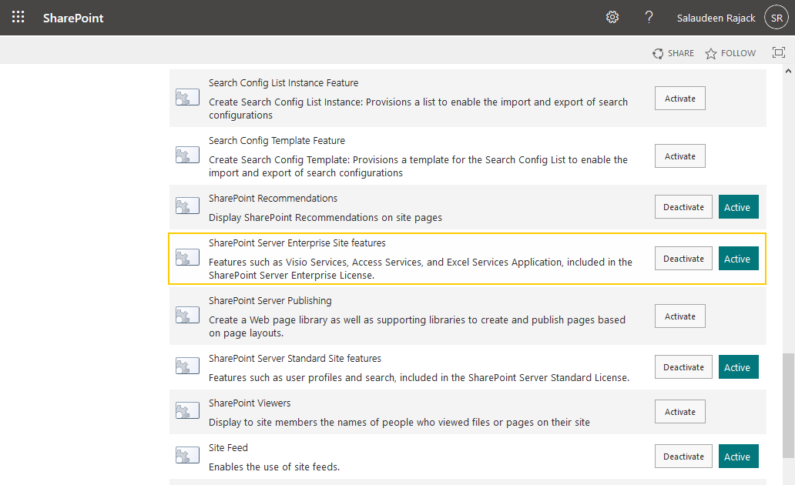Click the Site Feed feature icon
This screenshot has width=795, height=485.
pyautogui.click(x=186, y=455)
